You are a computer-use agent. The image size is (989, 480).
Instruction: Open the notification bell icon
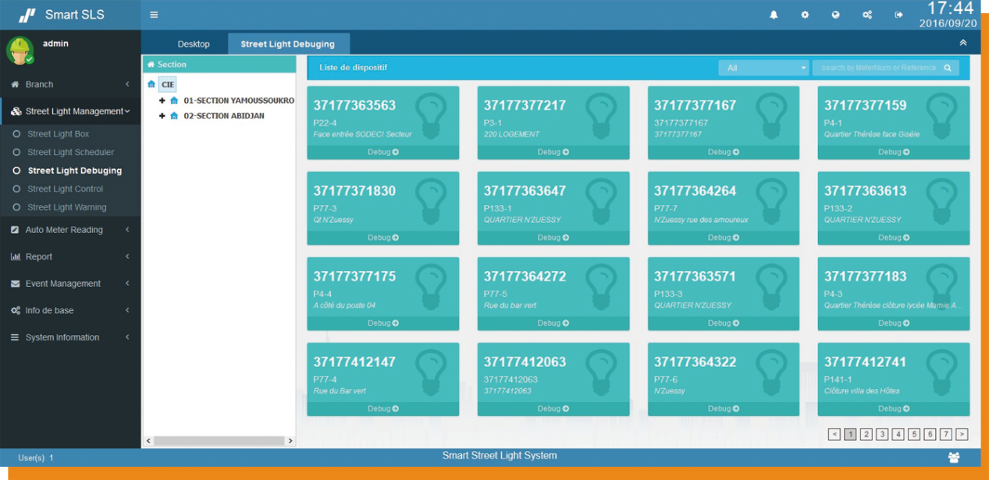774,15
